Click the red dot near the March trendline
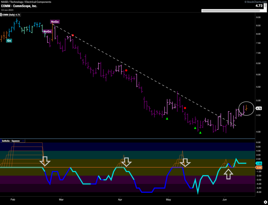Screen dimensions: 268x205 pos(73,35)
